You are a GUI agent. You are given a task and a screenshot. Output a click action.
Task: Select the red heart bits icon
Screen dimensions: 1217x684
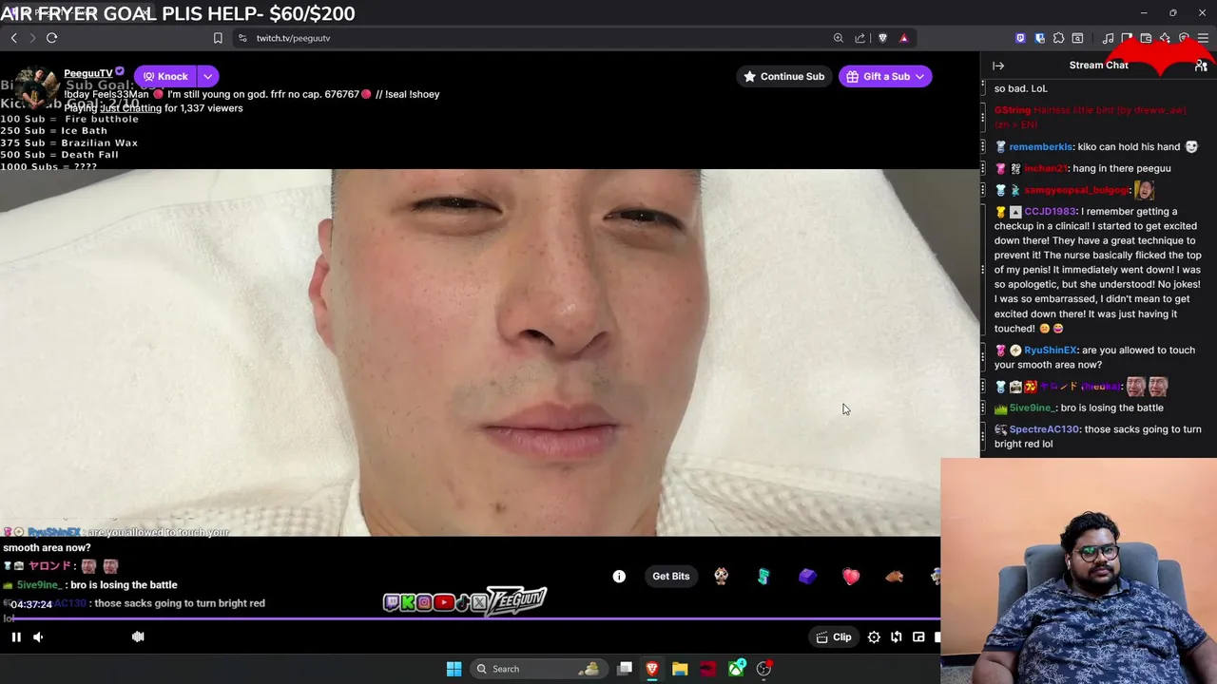[x=851, y=577]
